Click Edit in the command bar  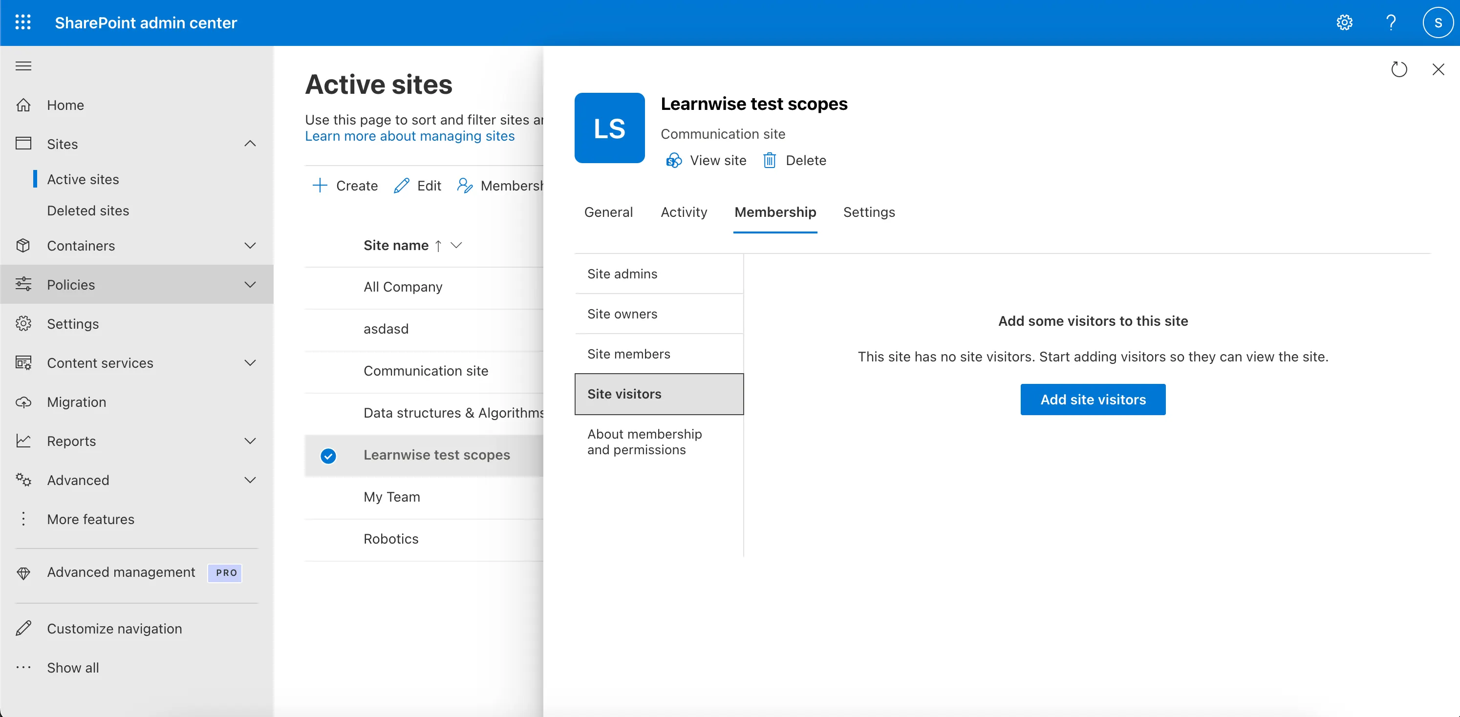tap(417, 186)
